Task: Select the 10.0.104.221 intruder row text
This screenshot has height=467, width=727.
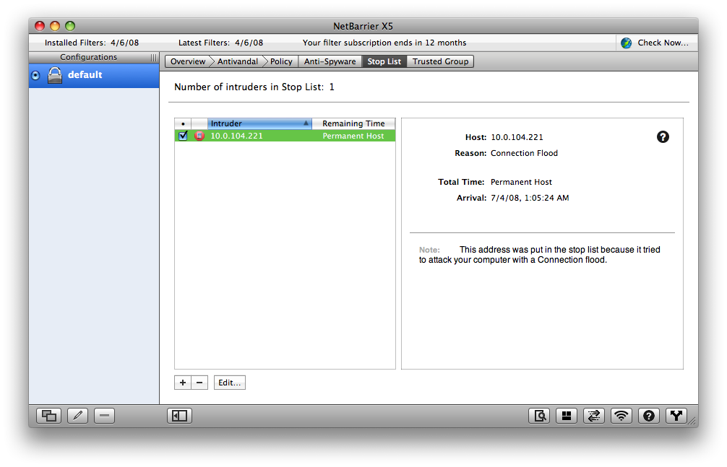Action: (236, 136)
